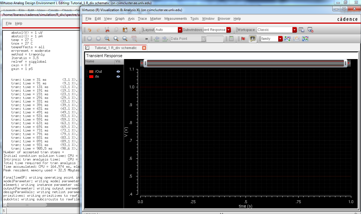Click the empty field beside Data Point

[215, 39]
